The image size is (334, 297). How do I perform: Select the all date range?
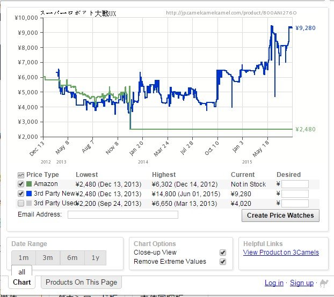pos(21,272)
